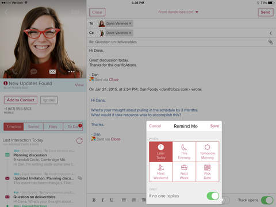Switch to Social tab
Image resolution: width=276 pixels, height=207 pixels.
click(33, 126)
